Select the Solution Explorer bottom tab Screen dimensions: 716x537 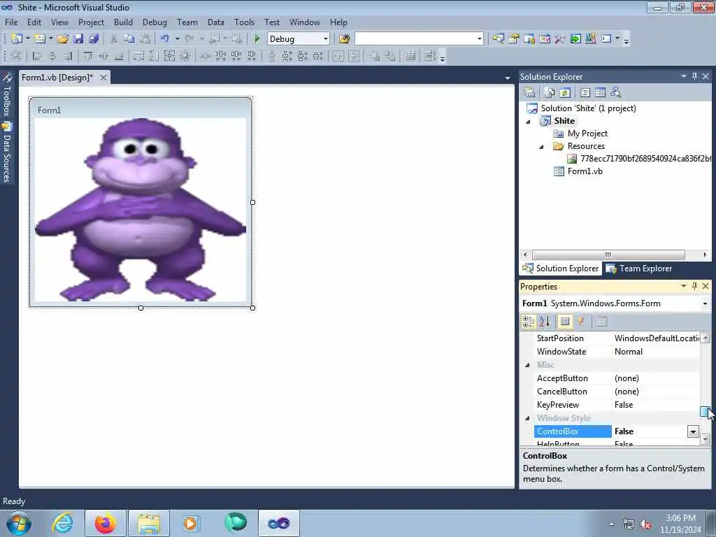(x=561, y=268)
